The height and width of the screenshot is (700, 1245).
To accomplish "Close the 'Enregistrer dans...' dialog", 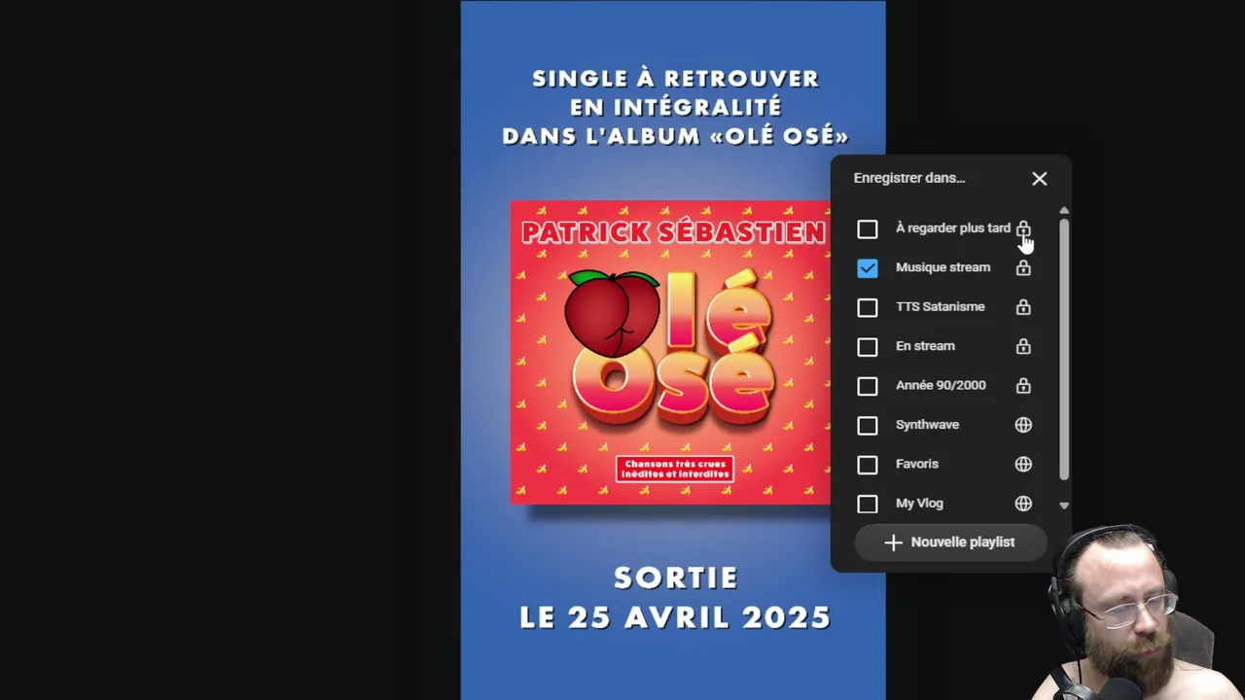I will point(1040,179).
